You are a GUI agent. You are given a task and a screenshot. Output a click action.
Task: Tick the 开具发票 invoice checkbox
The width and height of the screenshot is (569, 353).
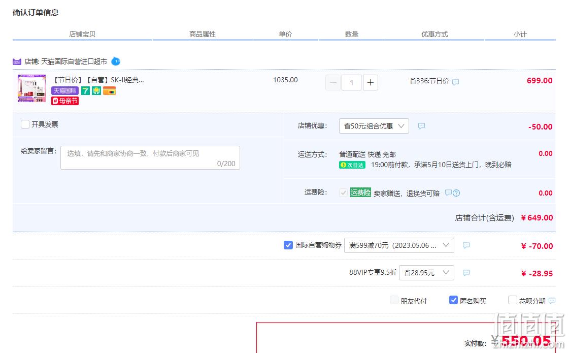[x=25, y=124]
